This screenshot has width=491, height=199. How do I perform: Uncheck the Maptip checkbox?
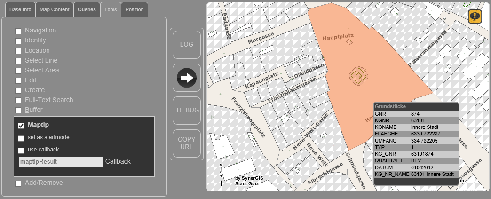pyautogui.click(x=21, y=126)
